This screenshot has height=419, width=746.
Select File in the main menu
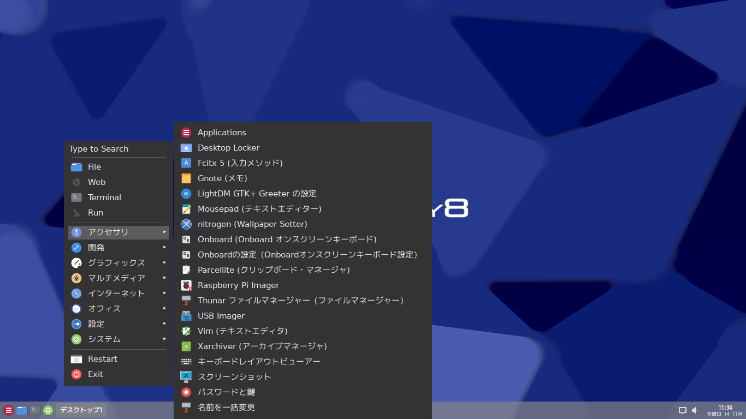[119, 167]
